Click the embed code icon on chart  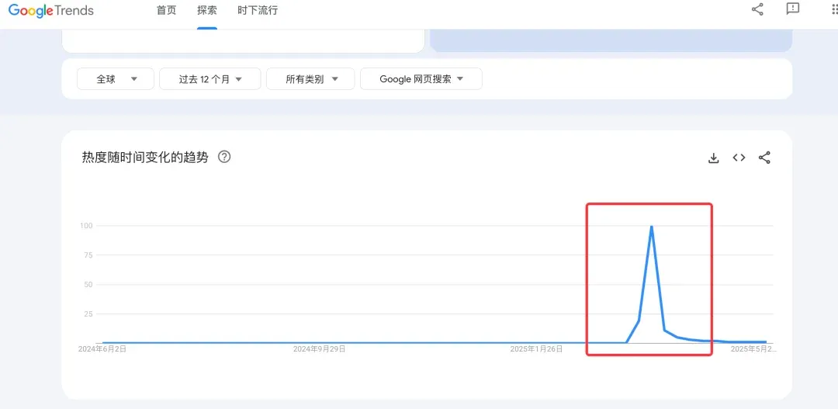[x=739, y=158]
